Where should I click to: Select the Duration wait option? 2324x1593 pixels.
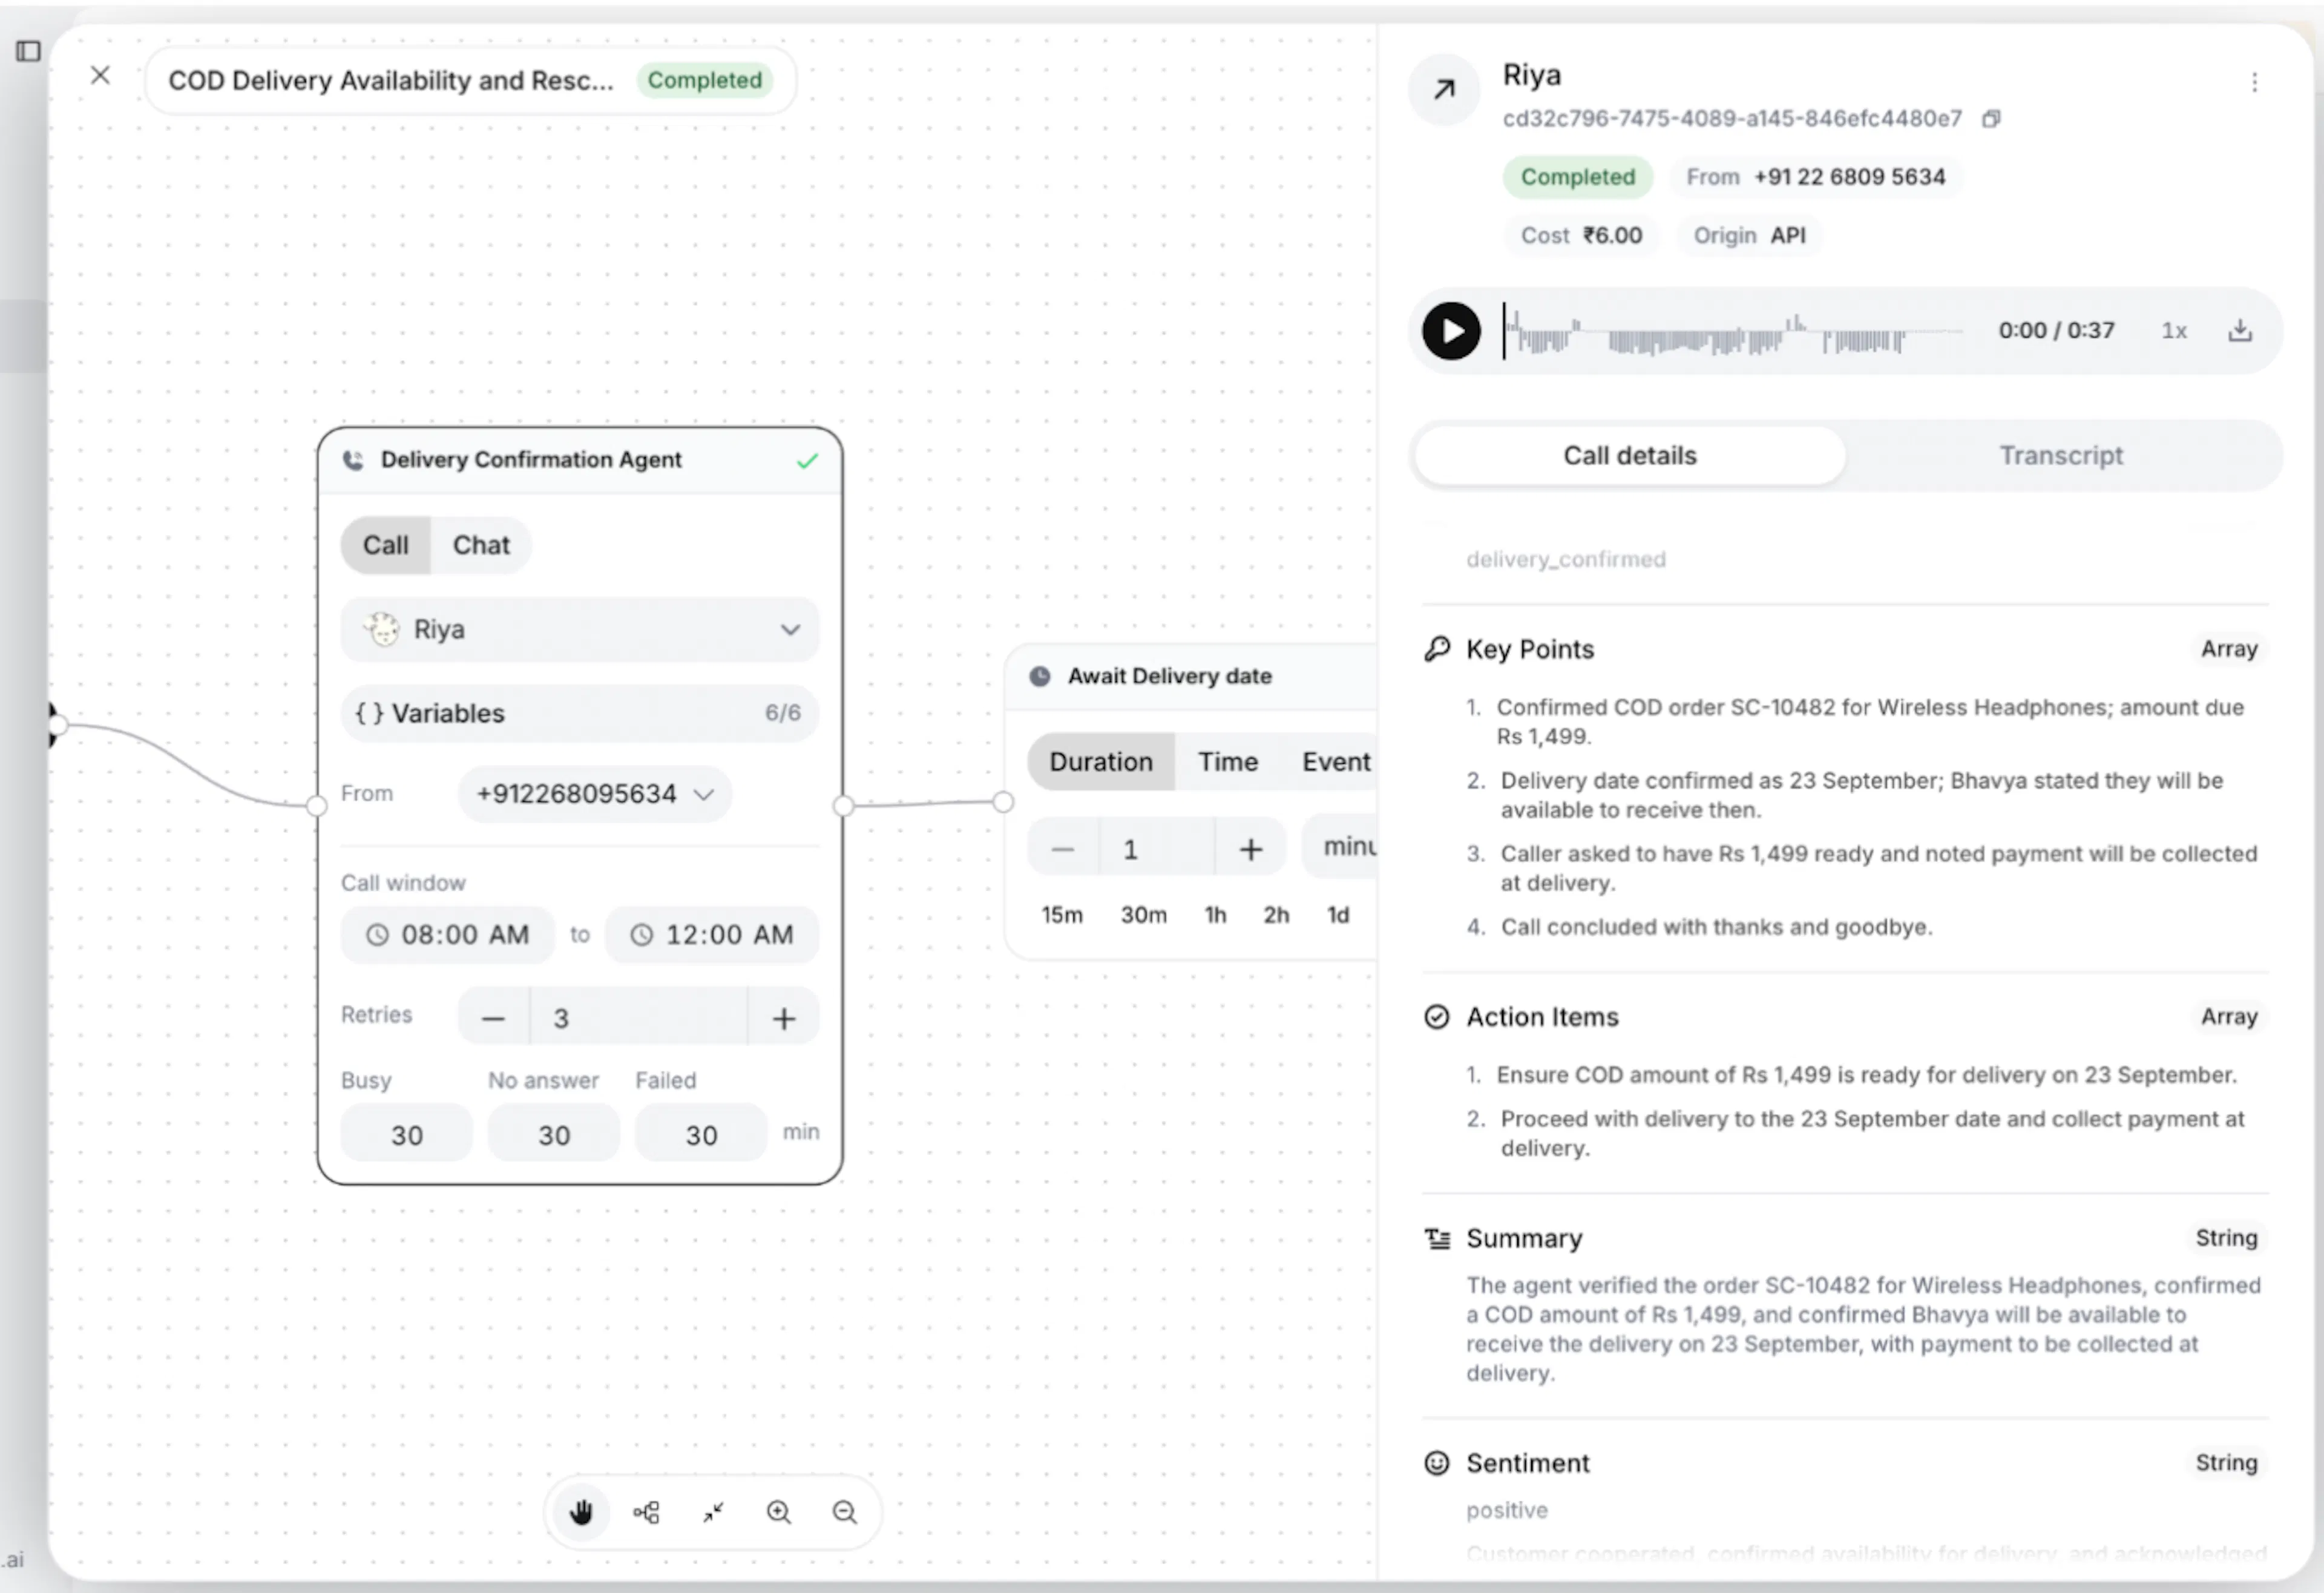click(x=1101, y=762)
